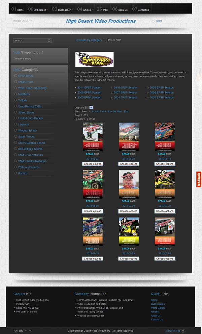
Task: Open the 2010-08-27 DVD cover thumbnail
Action: click(93, 137)
